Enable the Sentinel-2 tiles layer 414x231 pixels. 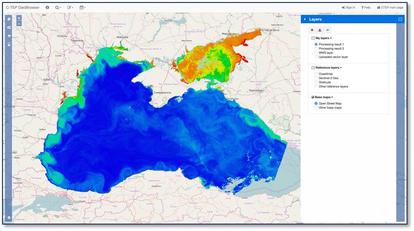click(x=316, y=78)
